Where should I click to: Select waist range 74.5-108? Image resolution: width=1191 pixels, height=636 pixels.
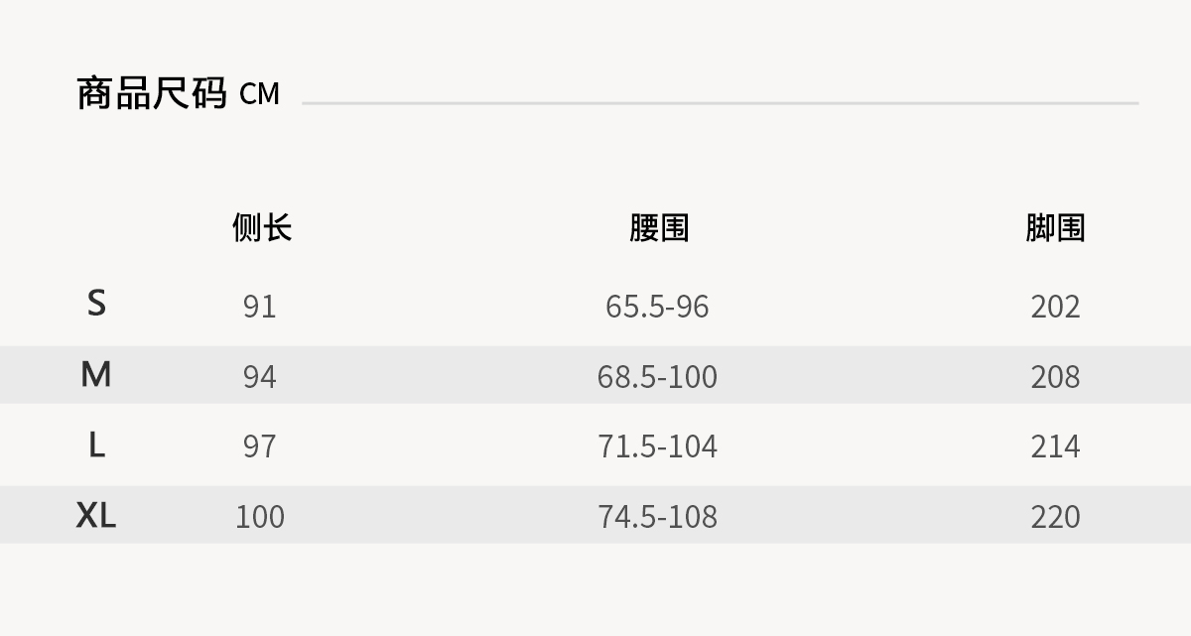pos(657,517)
